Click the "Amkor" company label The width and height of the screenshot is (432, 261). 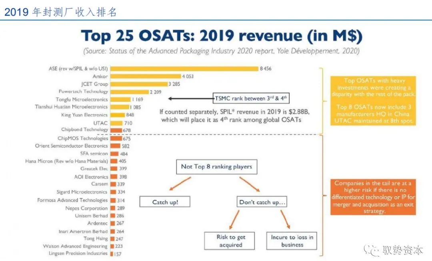point(100,76)
